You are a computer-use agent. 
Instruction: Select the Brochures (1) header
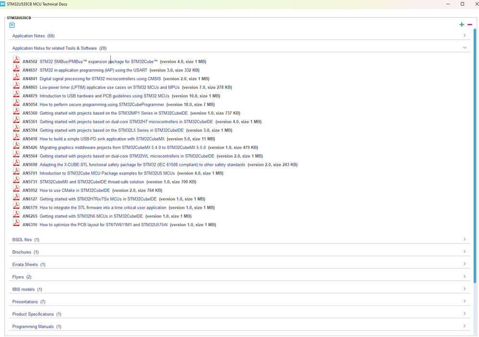coord(25,252)
